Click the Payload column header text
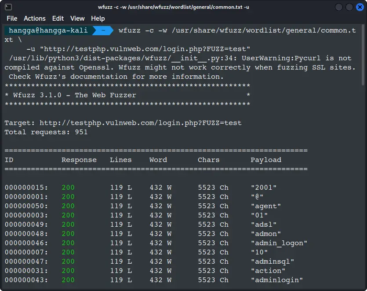The image size is (367, 291). (x=265, y=160)
